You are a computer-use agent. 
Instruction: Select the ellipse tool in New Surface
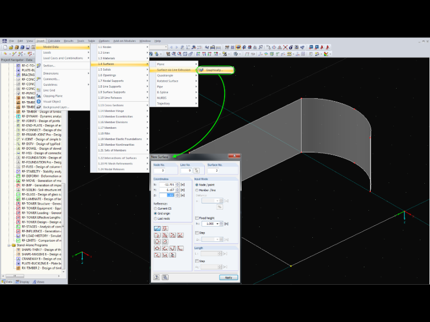[157, 249]
